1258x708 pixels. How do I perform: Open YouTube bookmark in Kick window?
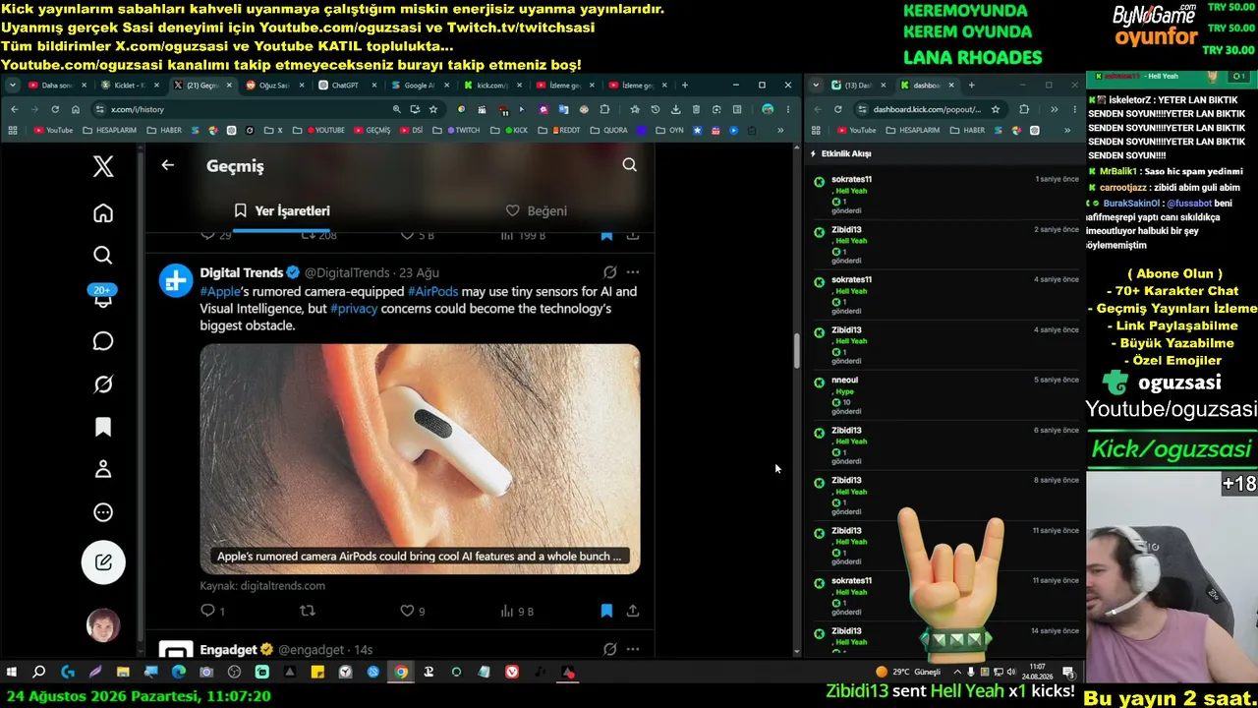856,131
